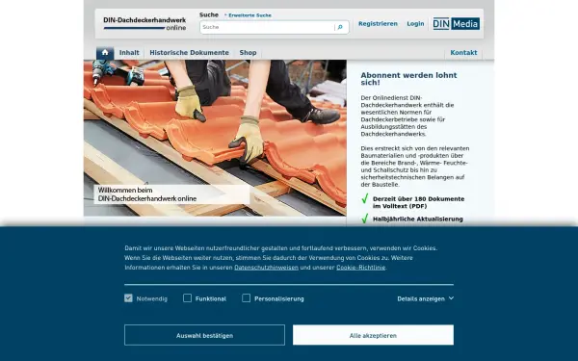Open the Cookie-Richtlinie link

[x=360, y=268]
